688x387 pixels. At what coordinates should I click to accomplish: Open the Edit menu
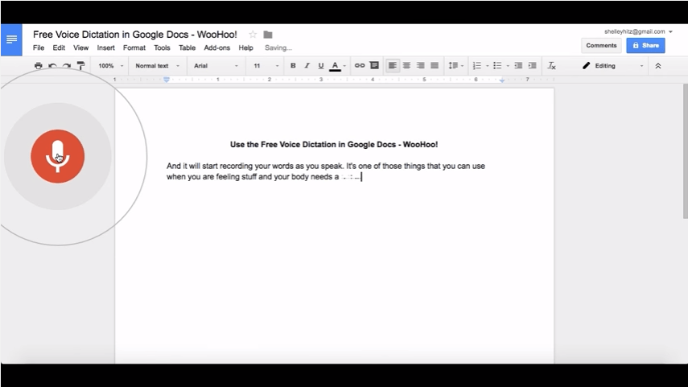coord(59,47)
